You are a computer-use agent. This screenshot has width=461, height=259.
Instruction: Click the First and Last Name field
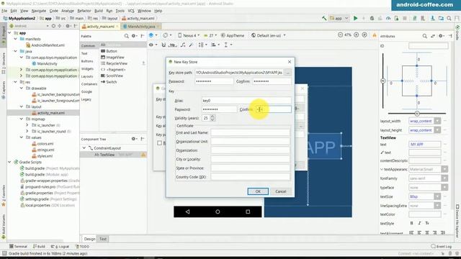pos(250,132)
